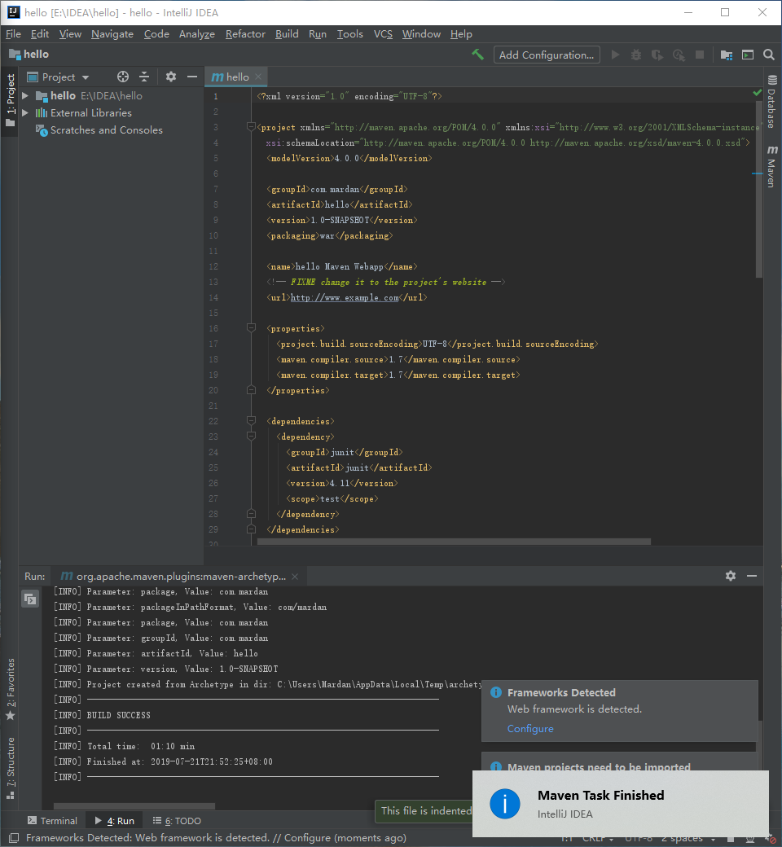Screen dimensions: 782x847
Task: Click fold end marker at closing properties tag
Action: [251, 390]
